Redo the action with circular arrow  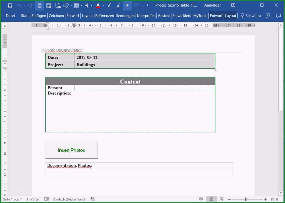(x=30, y=5)
